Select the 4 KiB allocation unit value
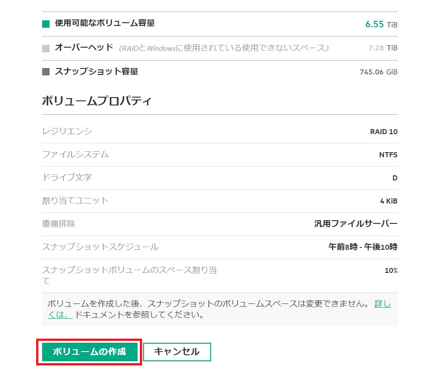445x377 pixels. click(x=388, y=201)
